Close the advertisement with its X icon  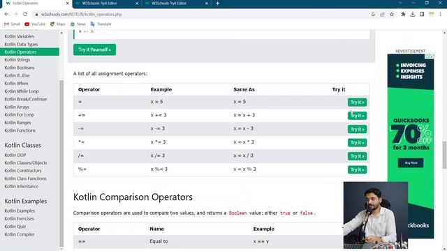tap(432, 56)
